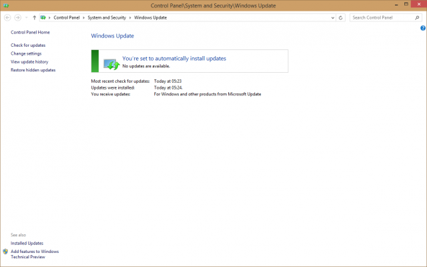Viewport: 427px width, 267px height.
Task: Close the Windows Update window
Action: point(419,4)
